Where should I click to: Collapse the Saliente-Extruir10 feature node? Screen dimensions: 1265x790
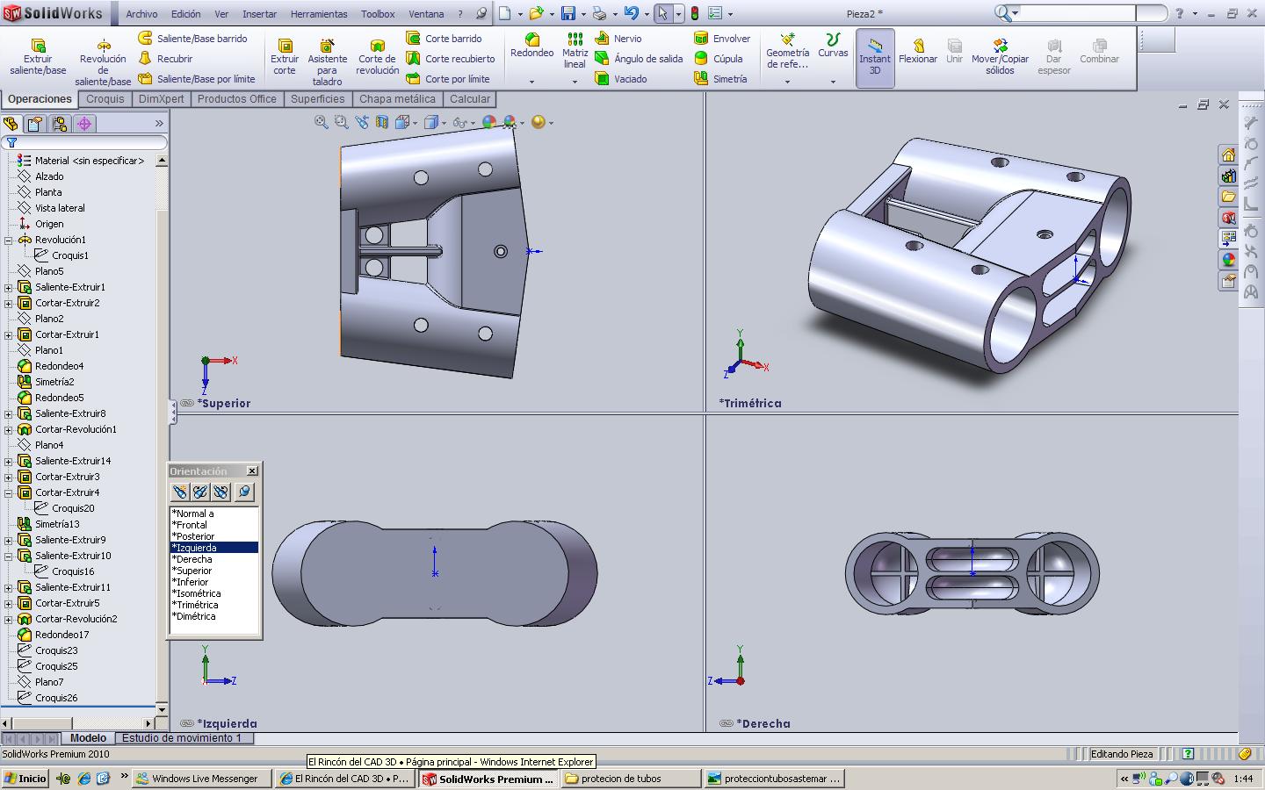point(9,556)
